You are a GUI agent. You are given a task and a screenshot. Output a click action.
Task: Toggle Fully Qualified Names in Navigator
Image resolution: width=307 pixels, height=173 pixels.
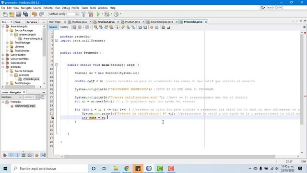[x=37, y=155]
